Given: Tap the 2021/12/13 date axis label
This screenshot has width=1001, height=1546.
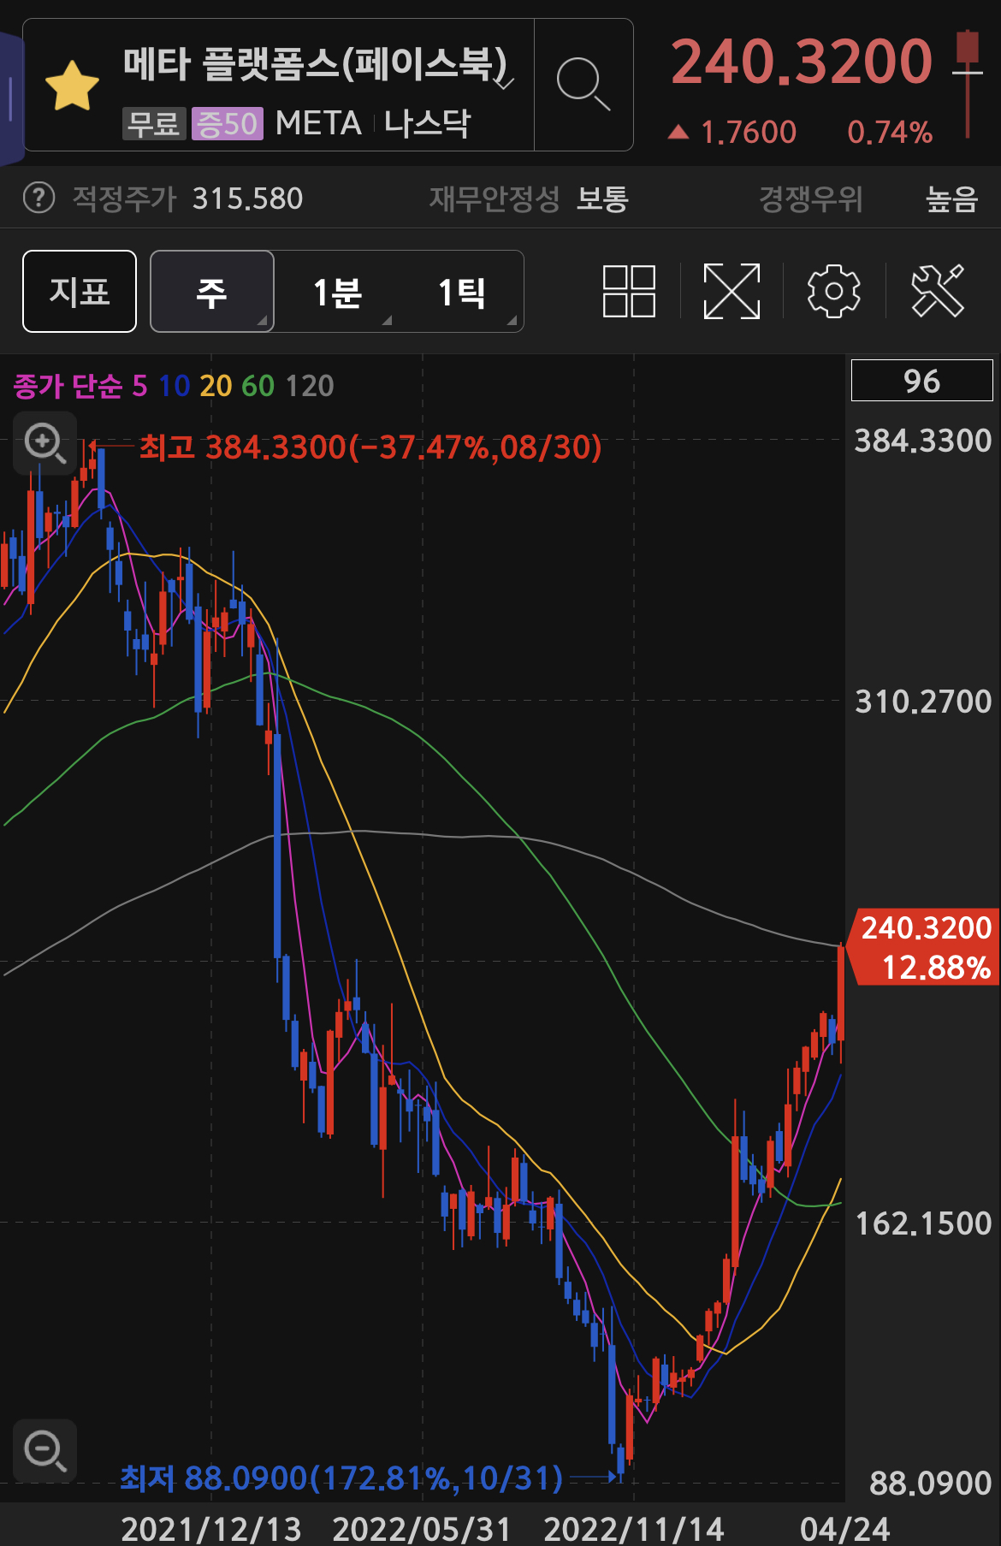Looking at the screenshot, I should [211, 1528].
